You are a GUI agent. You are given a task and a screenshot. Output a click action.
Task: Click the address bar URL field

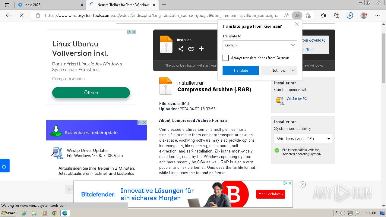tap(161, 15)
